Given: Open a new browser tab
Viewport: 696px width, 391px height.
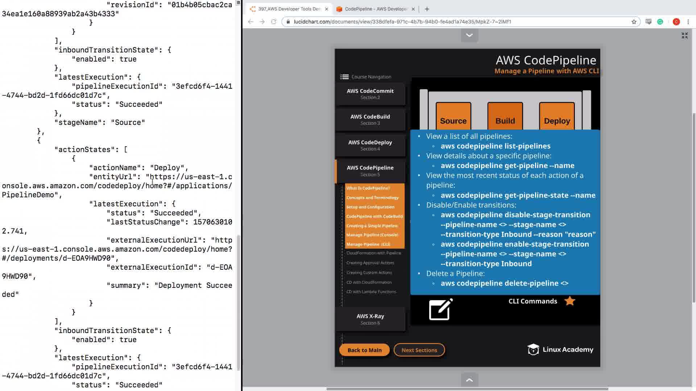Looking at the screenshot, I should coord(427,9).
